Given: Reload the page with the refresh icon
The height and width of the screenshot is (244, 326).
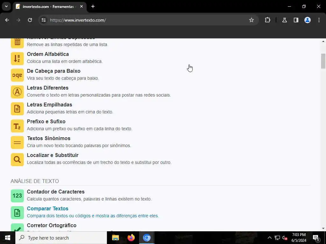Looking at the screenshot, I should pyautogui.click(x=30, y=20).
